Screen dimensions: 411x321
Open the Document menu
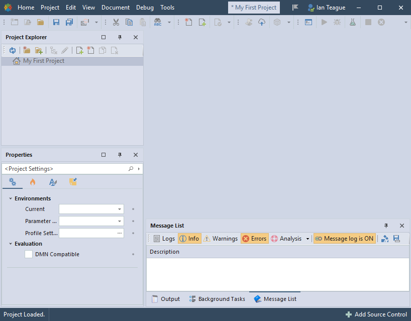(116, 8)
